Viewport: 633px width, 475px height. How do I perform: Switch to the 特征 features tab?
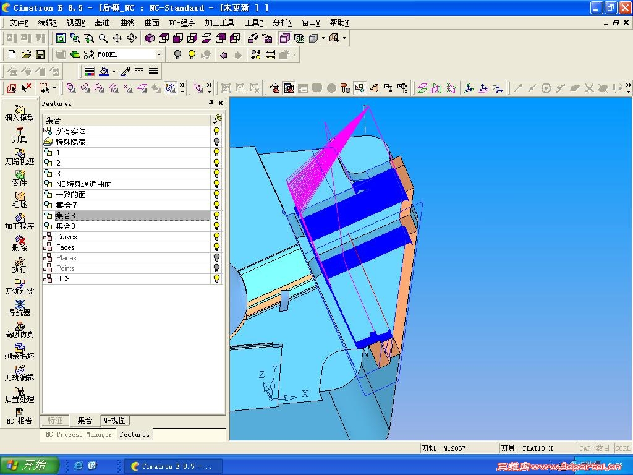(55, 421)
